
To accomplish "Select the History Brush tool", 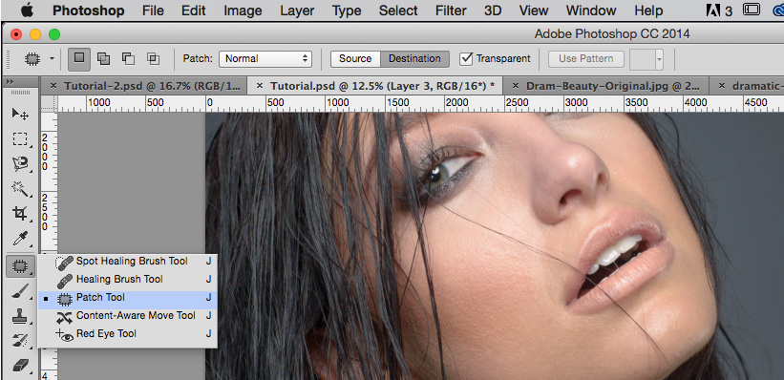I will pos(20,341).
